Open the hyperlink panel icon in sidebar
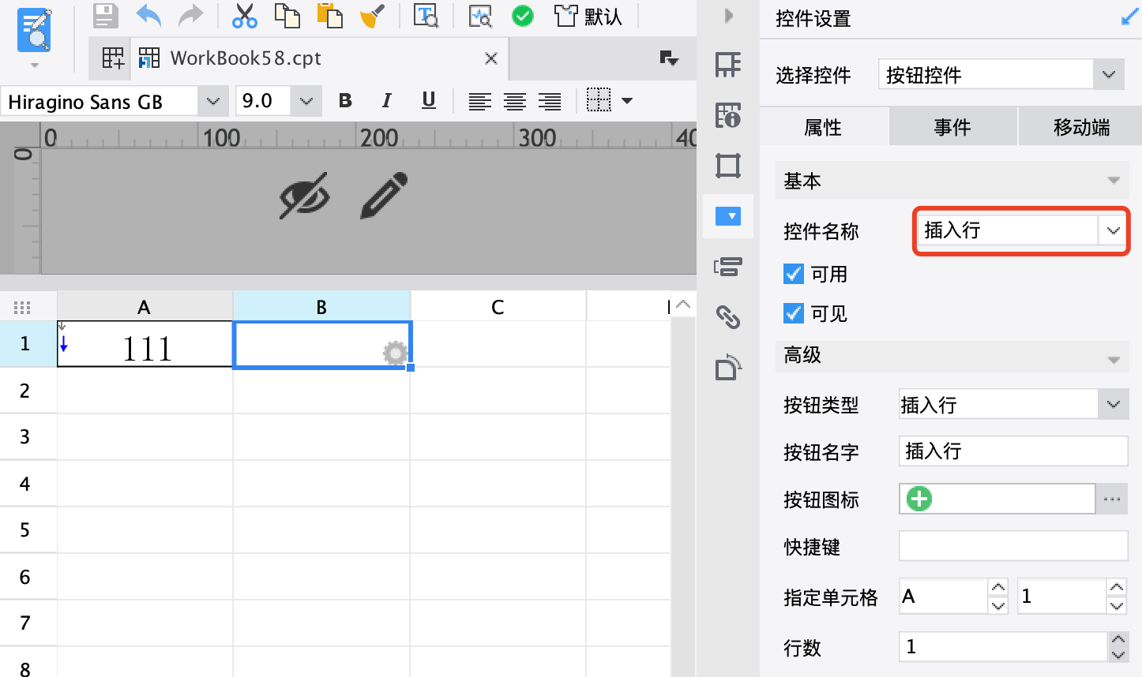The image size is (1142, 677). point(727,316)
